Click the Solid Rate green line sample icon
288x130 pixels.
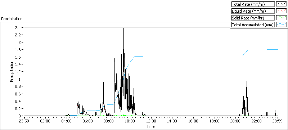pos(282,18)
